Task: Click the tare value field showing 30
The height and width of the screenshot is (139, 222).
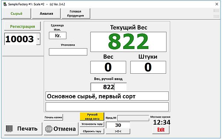Action: [x=118, y=125]
